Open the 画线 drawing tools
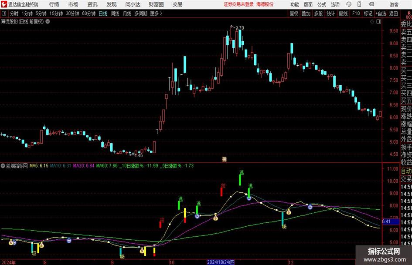 pyautogui.click(x=343, y=13)
